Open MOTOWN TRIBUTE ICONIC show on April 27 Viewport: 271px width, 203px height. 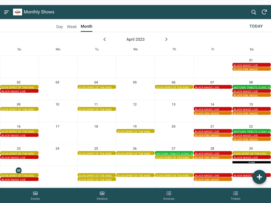[174, 153]
